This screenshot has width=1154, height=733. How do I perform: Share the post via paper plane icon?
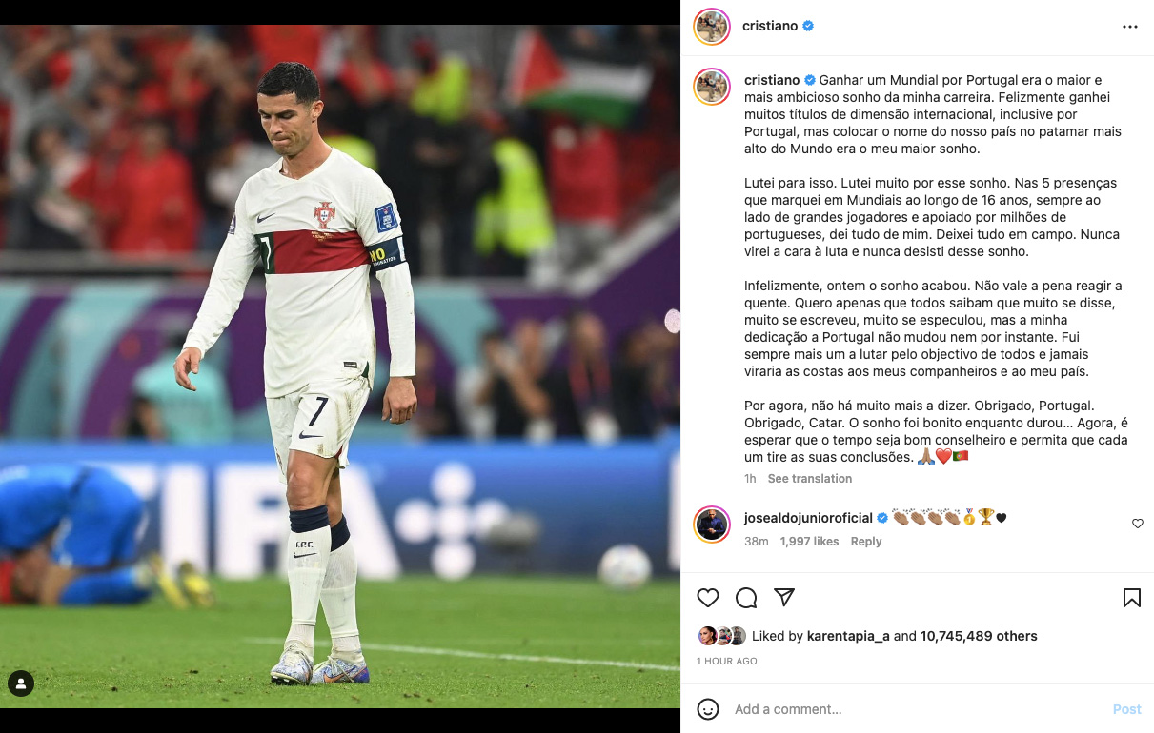[x=784, y=598]
